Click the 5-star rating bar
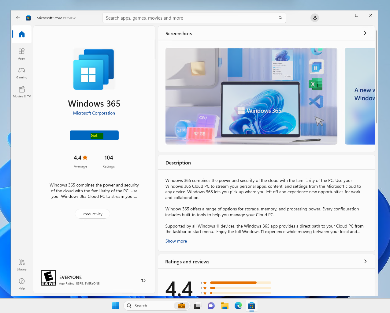 (x=240, y=283)
